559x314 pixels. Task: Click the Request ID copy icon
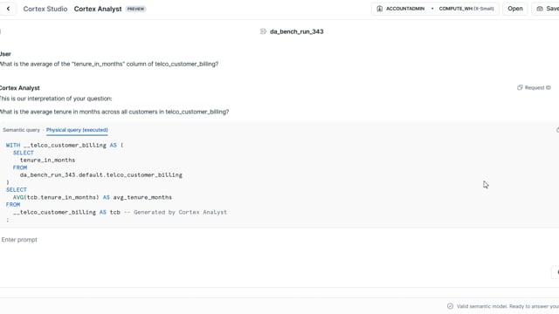[520, 87]
